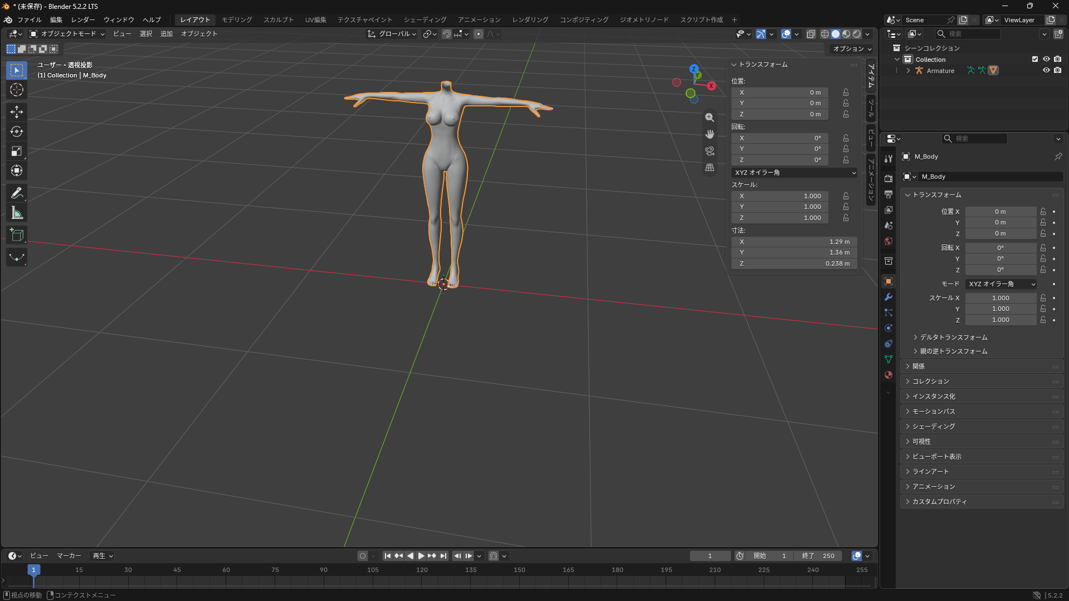Image resolution: width=1069 pixels, height=601 pixels.
Task: Select the Add Cube tool
Action: [17, 235]
